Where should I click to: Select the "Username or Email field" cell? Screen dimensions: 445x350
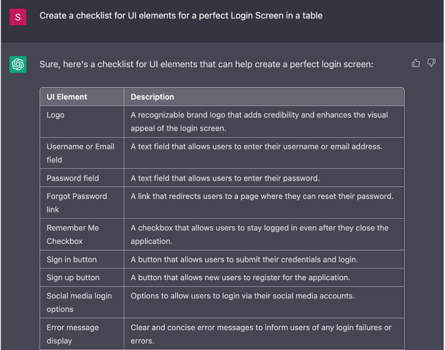(80, 153)
